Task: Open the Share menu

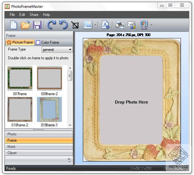Action: coord(34,15)
